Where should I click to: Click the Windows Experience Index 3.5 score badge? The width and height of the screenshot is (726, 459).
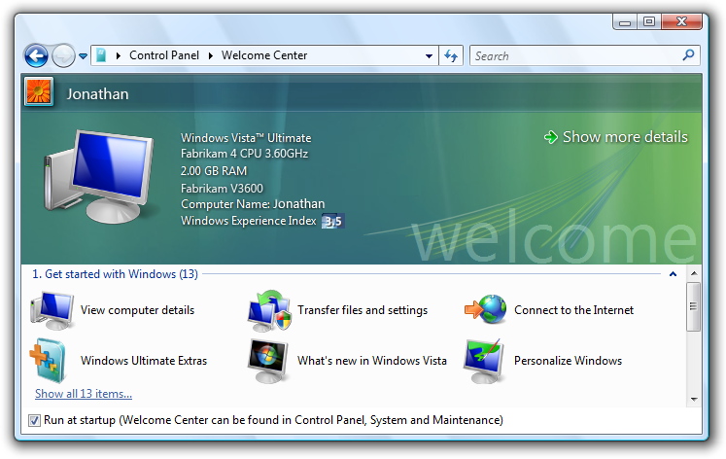coord(333,222)
